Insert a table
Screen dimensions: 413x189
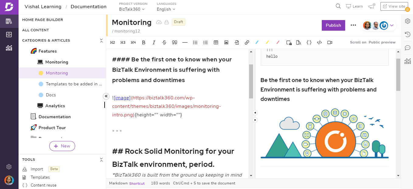[216, 43]
